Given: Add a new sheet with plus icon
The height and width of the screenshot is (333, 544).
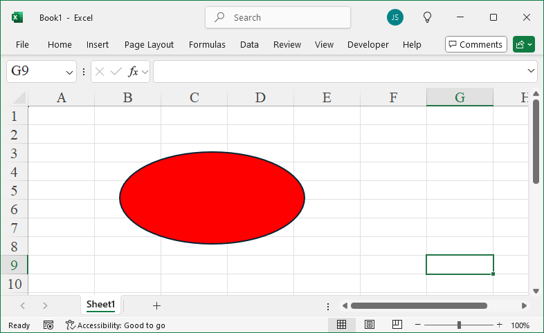Looking at the screenshot, I should pos(156,305).
